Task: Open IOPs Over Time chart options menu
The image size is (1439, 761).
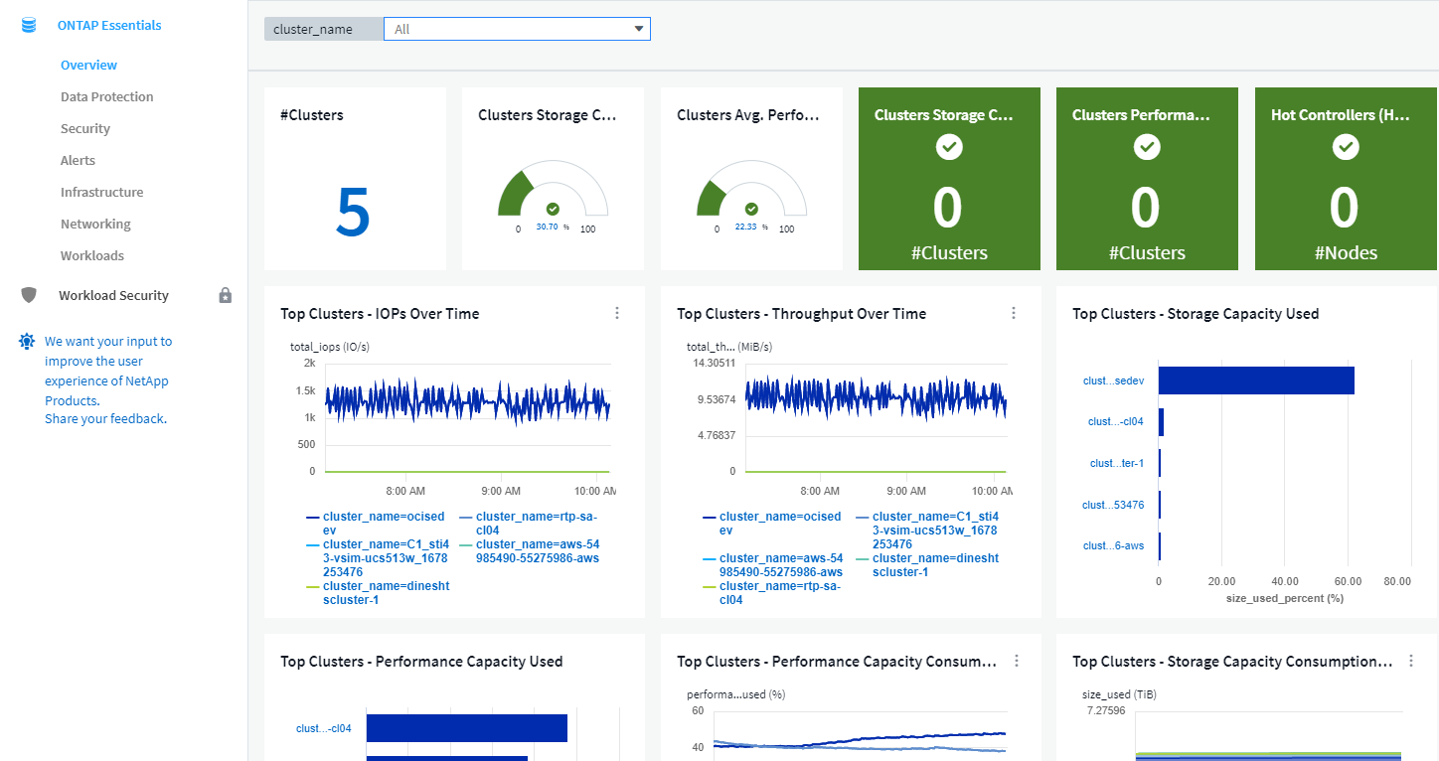Action: click(617, 313)
